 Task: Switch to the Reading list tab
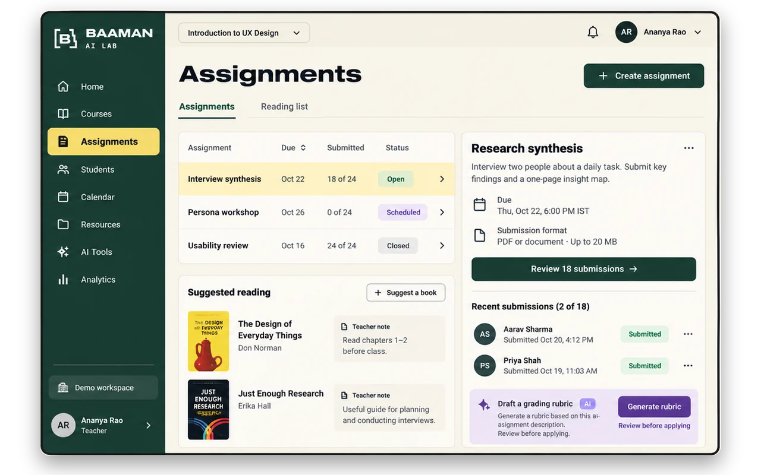(284, 107)
